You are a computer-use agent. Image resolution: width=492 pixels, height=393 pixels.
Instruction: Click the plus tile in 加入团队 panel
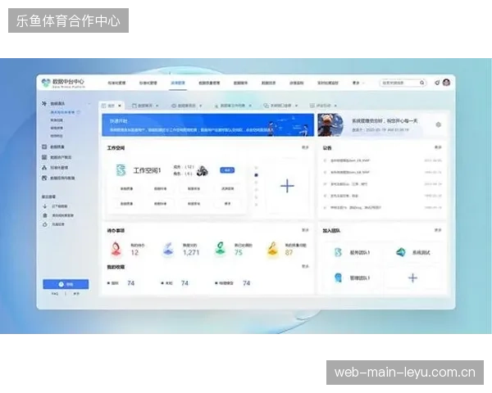pos(412,278)
